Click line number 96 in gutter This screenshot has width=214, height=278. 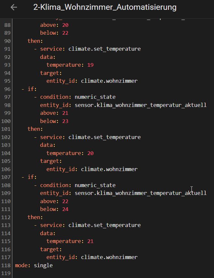tap(7, 89)
